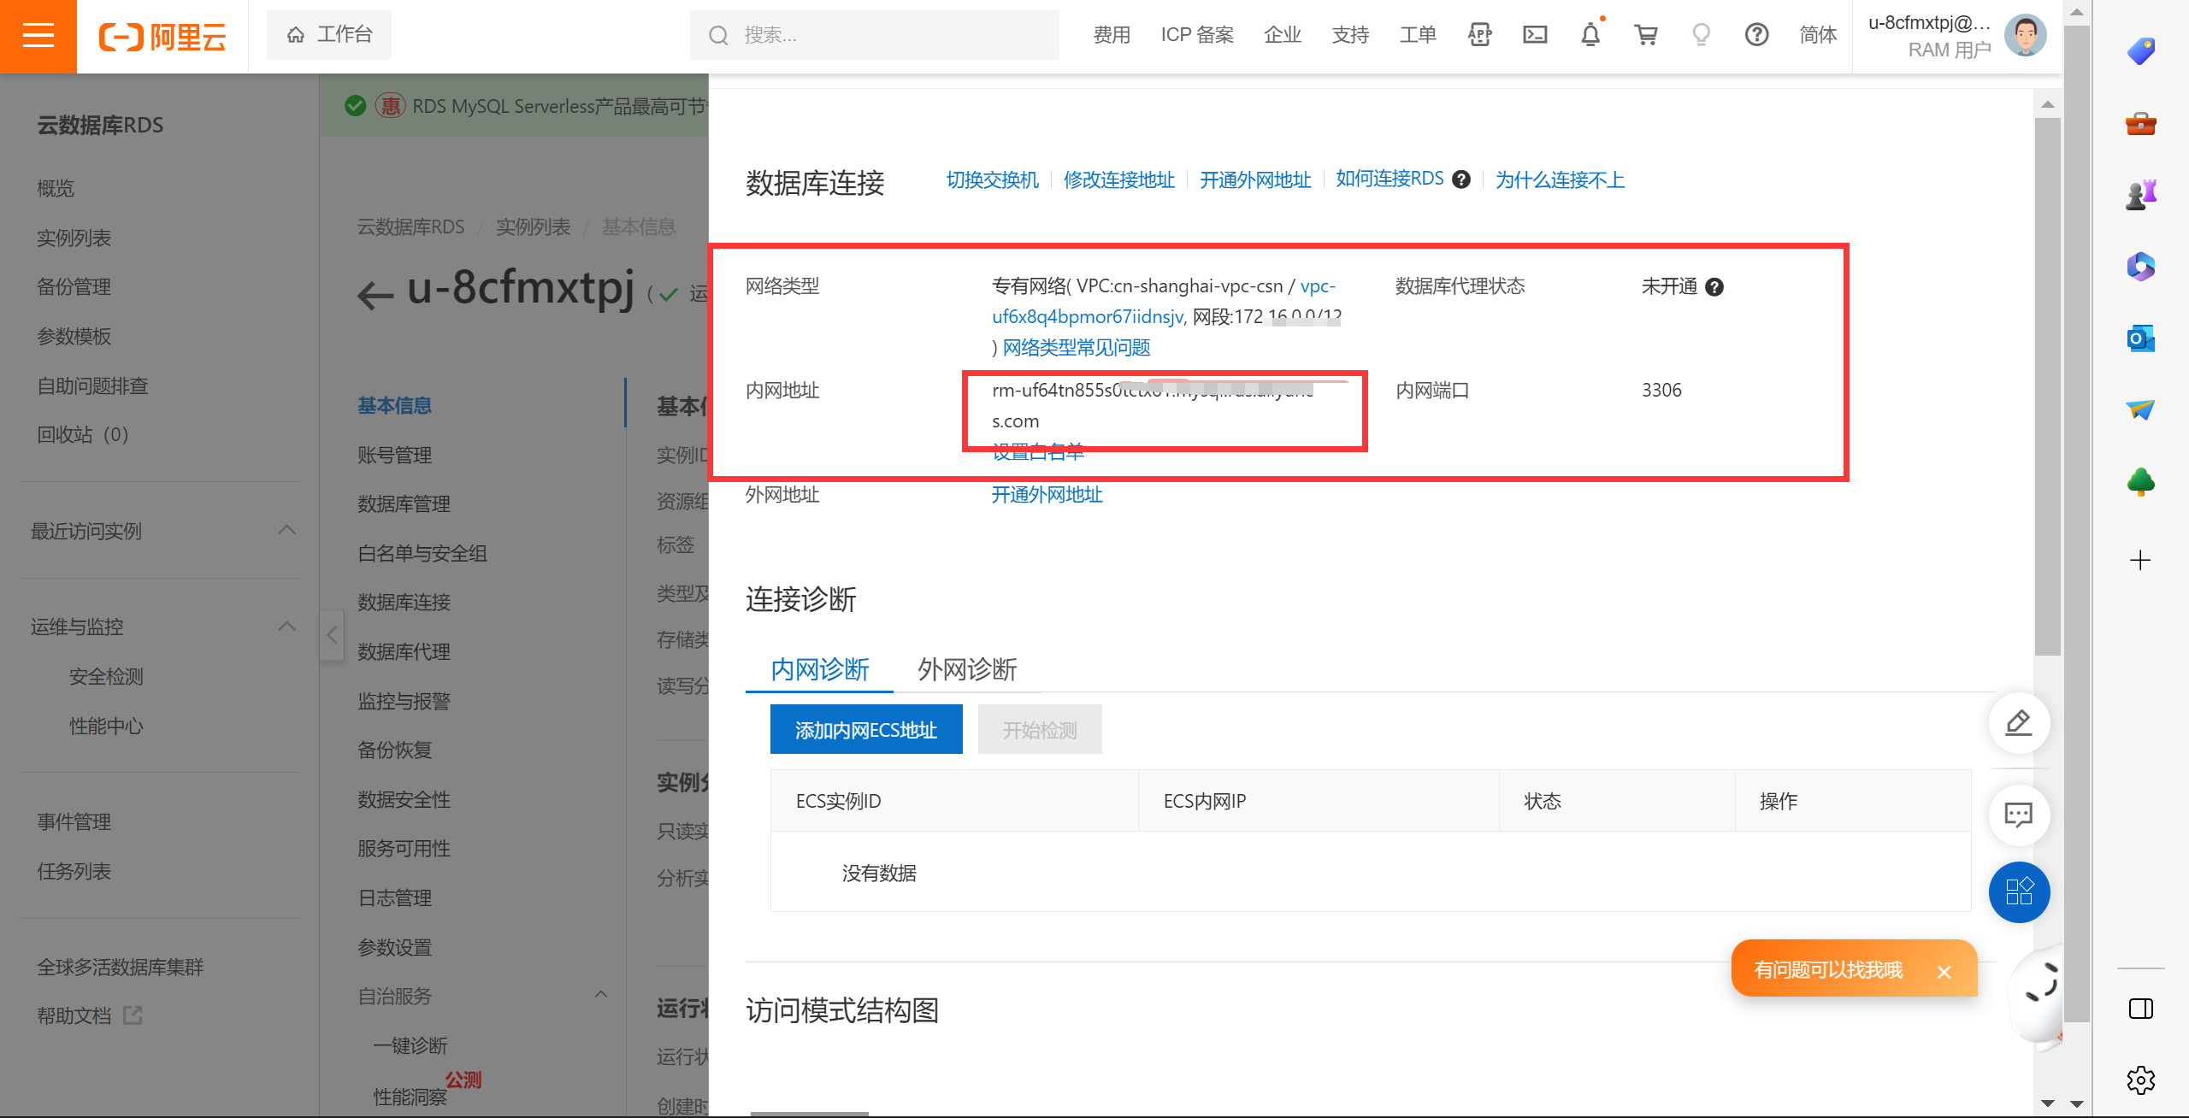Click help icon next to 如何连接RDS
Image resolution: width=2189 pixels, height=1118 pixels.
(x=1461, y=179)
